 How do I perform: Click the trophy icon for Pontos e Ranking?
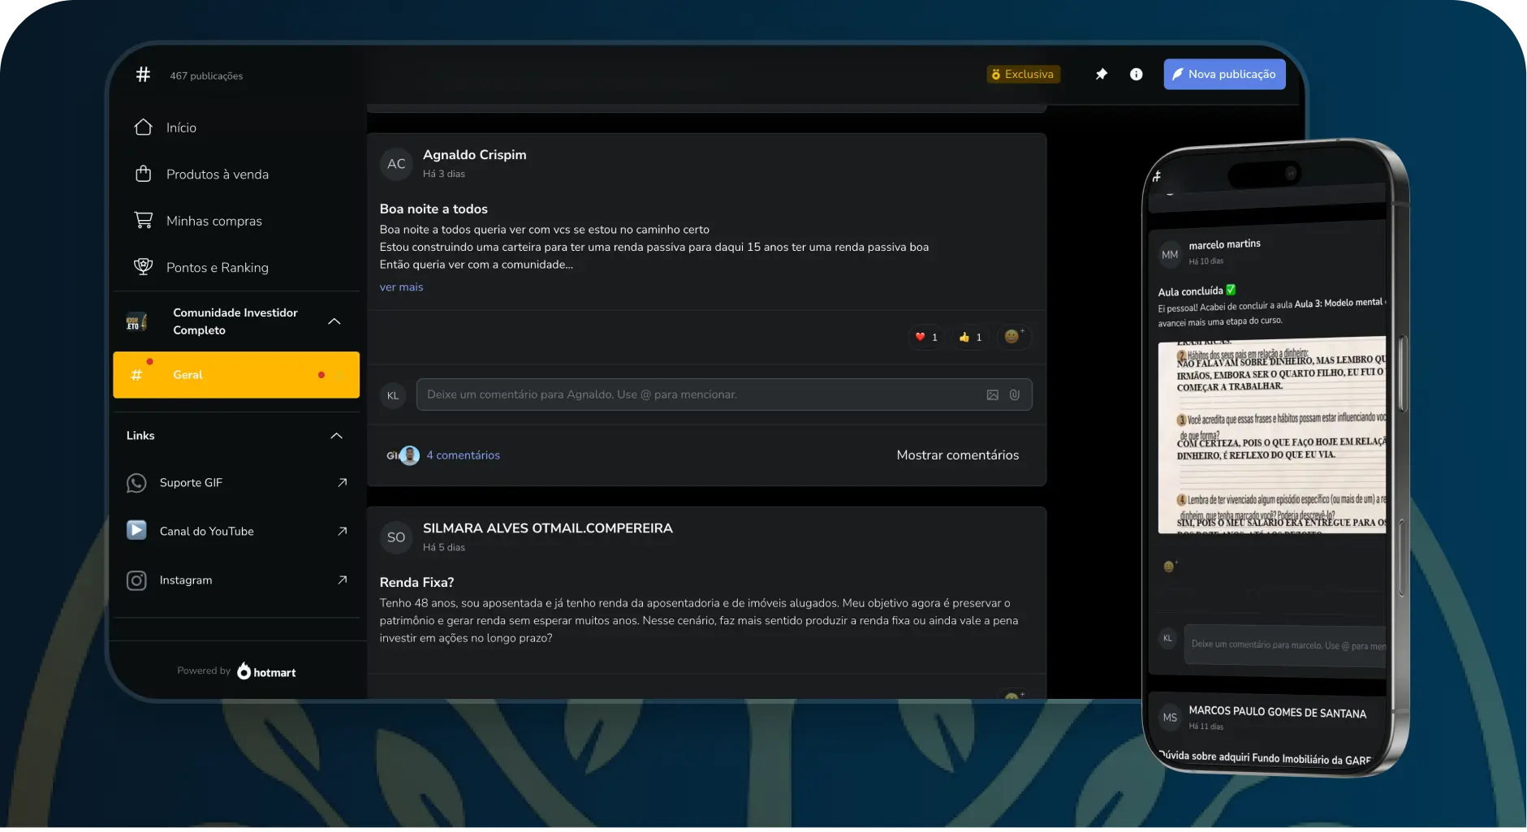(144, 267)
